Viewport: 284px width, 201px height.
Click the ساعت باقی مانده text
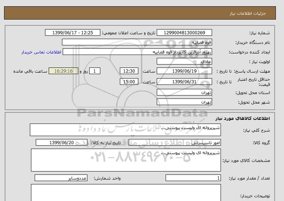tap(30, 71)
